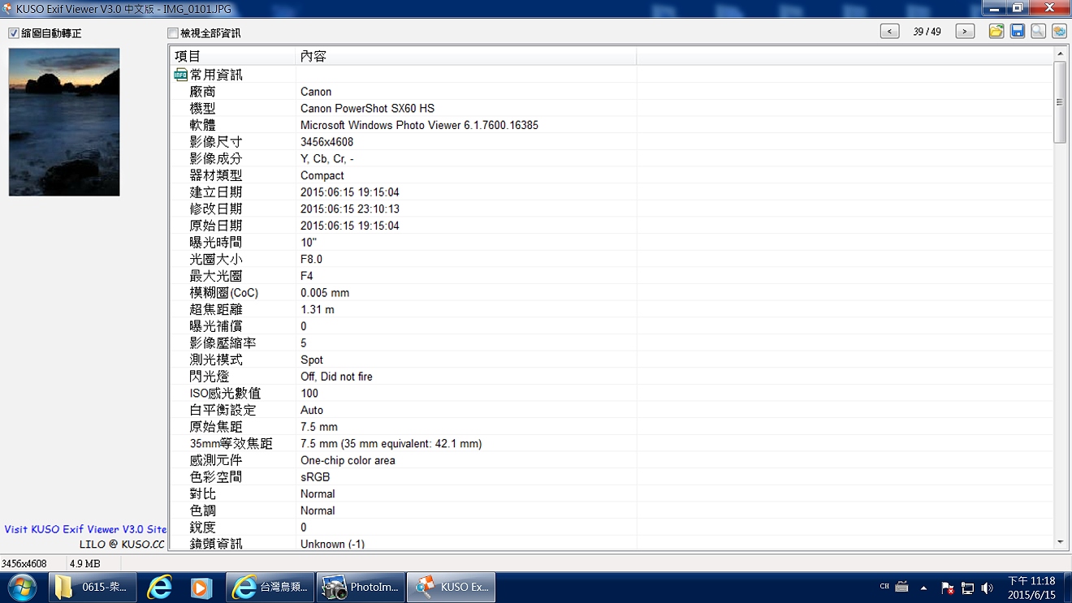Screen dimensions: 1072x603
Task: Select the 原始日期 row label
Action: pyautogui.click(x=215, y=226)
